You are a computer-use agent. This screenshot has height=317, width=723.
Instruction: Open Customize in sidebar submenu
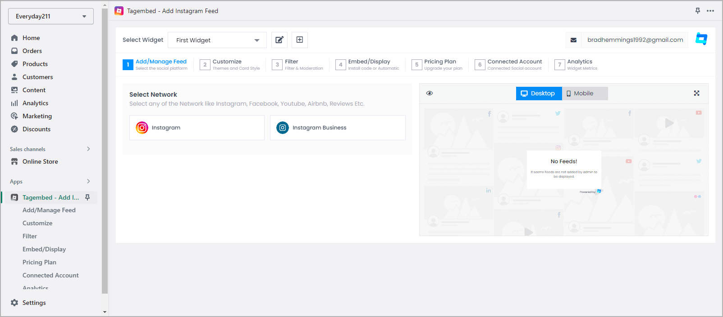[x=37, y=223]
